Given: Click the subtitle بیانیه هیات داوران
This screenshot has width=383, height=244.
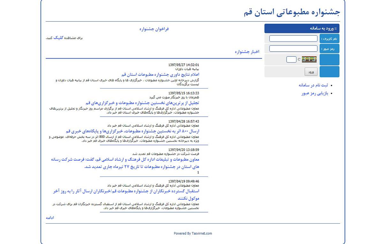Looking at the screenshot, I should (x=187, y=69).
